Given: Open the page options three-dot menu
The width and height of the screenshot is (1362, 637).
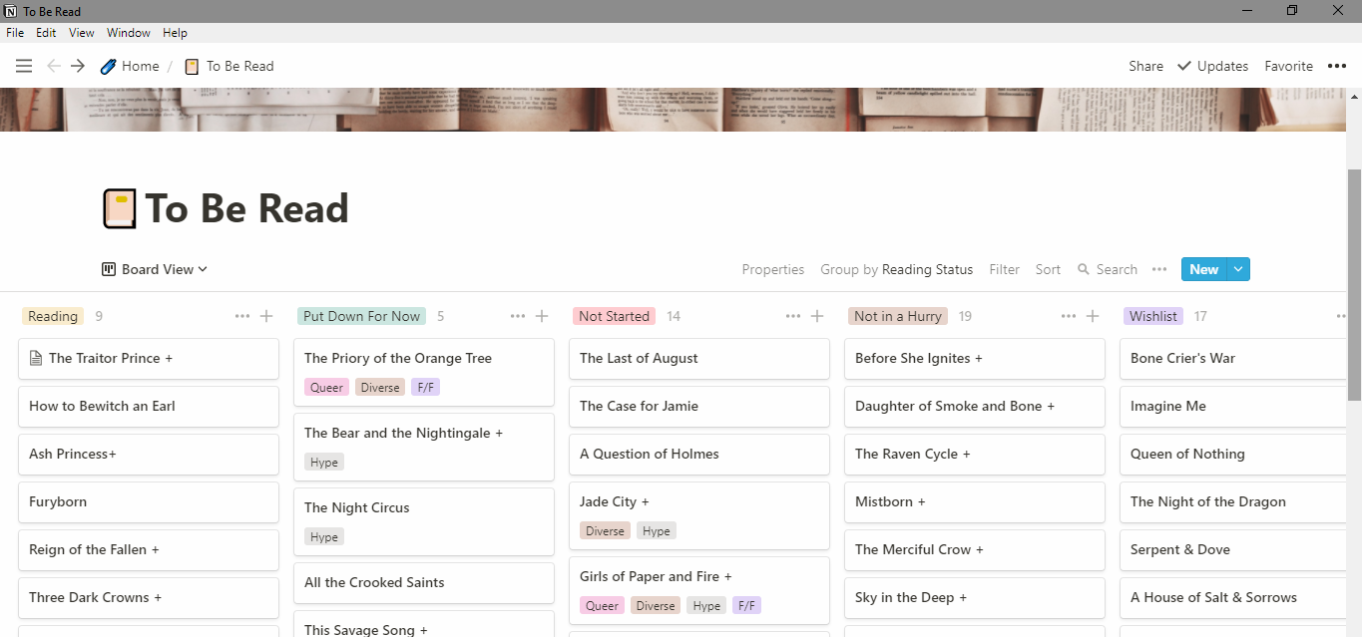Looking at the screenshot, I should [1337, 66].
